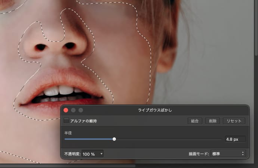The height and width of the screenshot is (168, 258).
Task: Click the front teeth in the photo
Action: [60, 91]
